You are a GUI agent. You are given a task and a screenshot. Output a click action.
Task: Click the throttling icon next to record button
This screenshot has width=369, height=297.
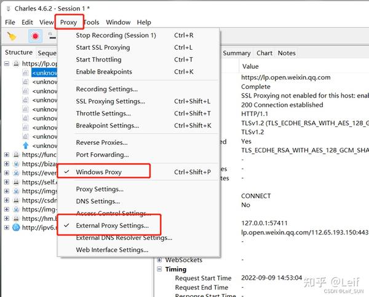[52, 36]
